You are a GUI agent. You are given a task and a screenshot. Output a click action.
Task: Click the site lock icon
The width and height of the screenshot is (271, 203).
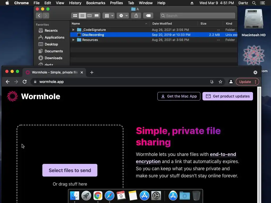pyautogui.click(x=35, y=82)
